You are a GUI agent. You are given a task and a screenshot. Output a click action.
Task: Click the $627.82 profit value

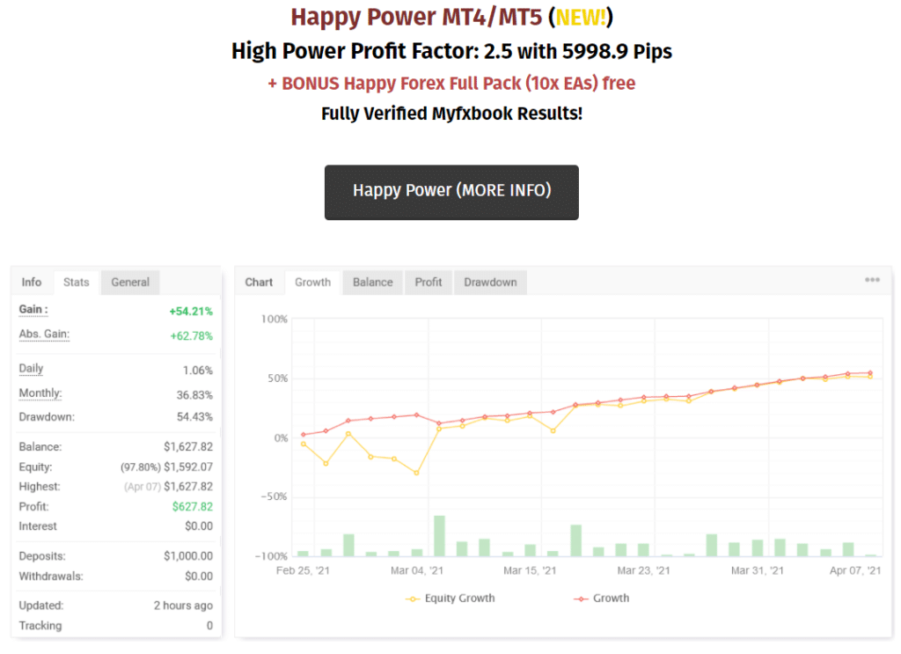(193, 507)
